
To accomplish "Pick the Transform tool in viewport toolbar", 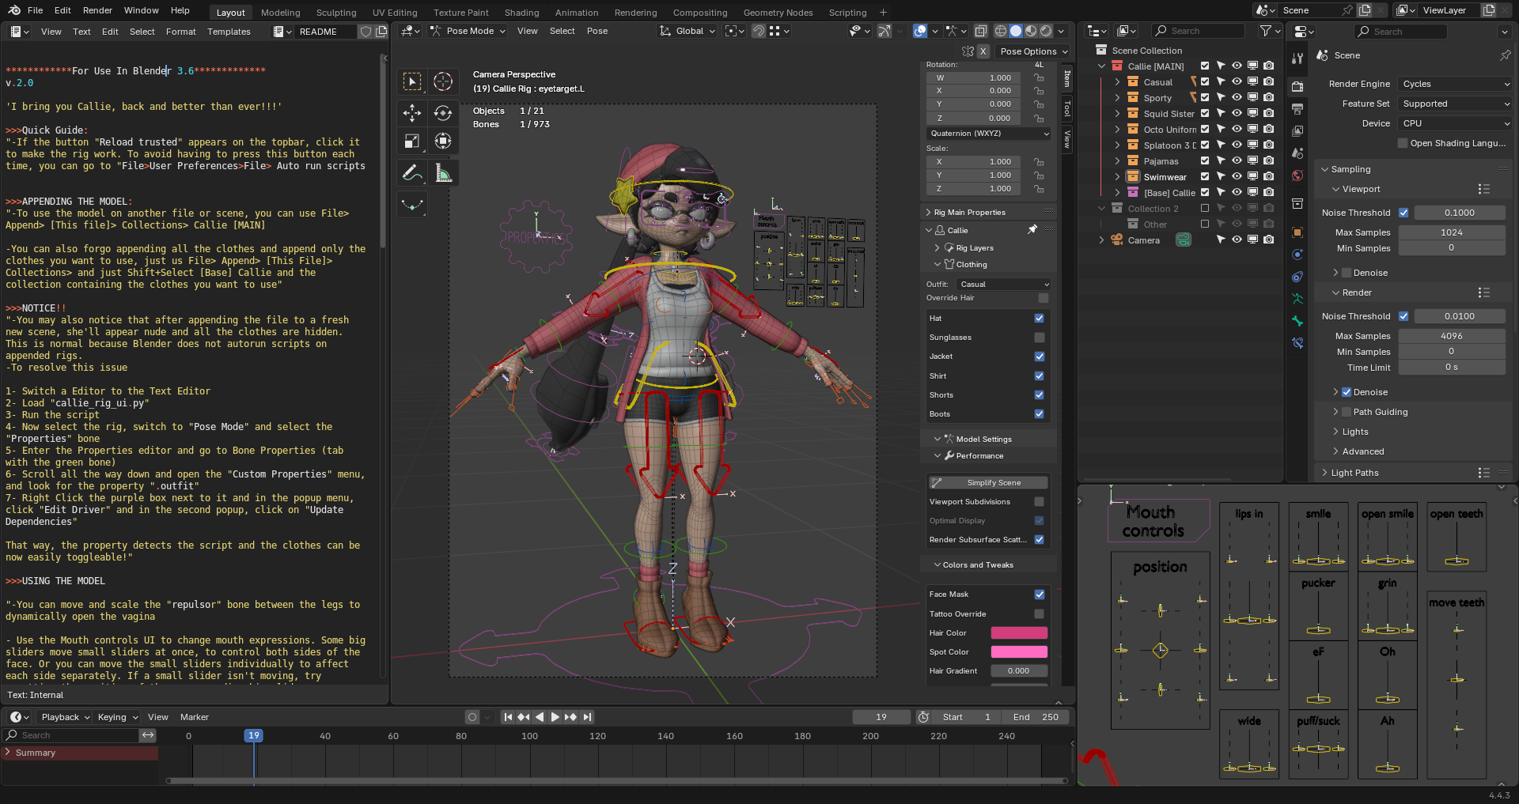I will 443,141.
